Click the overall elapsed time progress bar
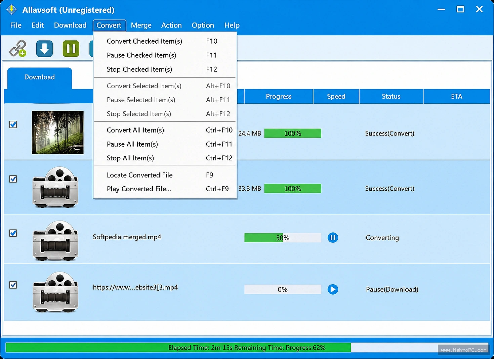Viewport: 494px width, 359px height. 247,348
